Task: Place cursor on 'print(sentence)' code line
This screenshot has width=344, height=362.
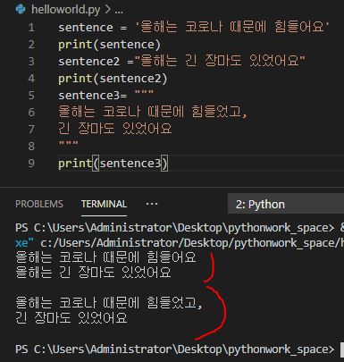Action: point(109,45)
